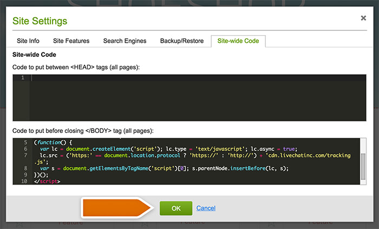The width and height of the screenshot is (379, 229).
Task: Select the Site-wide Code tab
Action: [238, 41]
